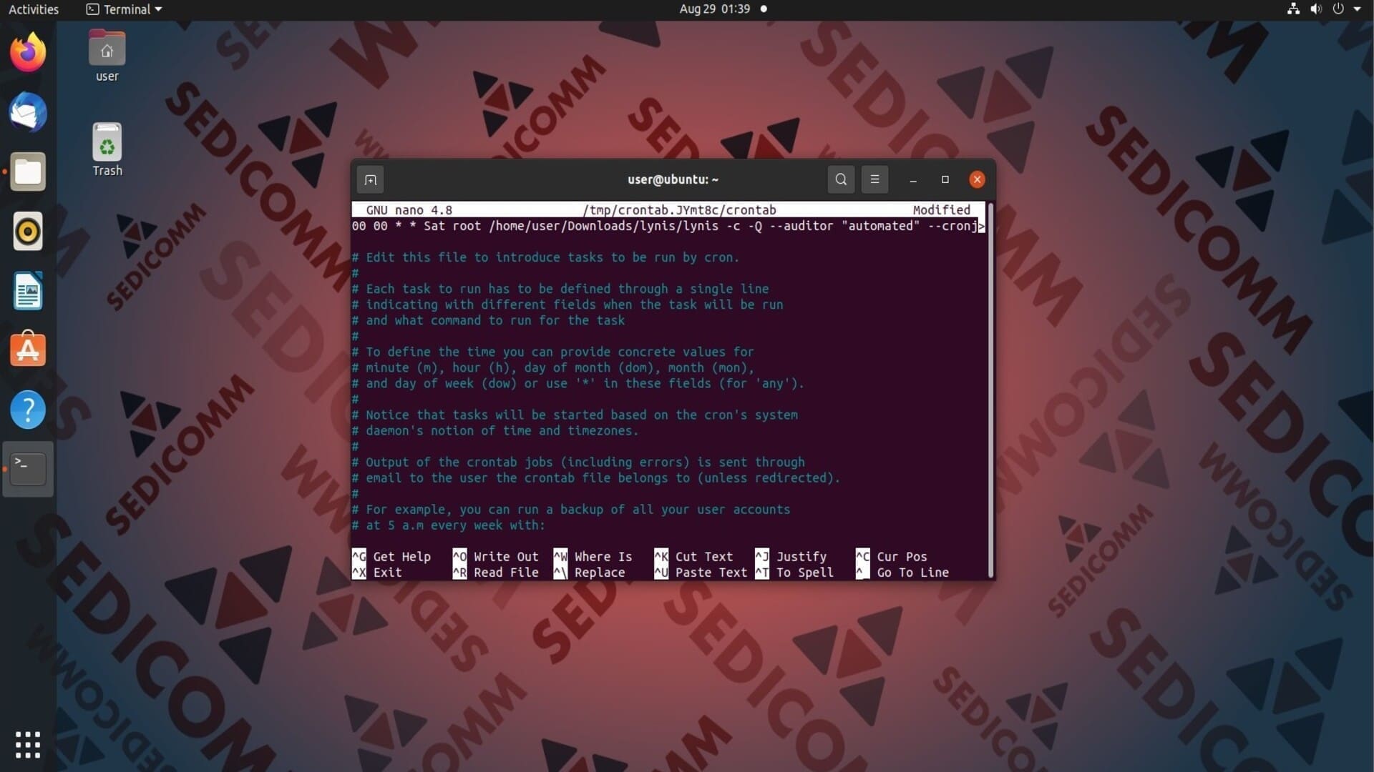The height and width of the screenshot is (772, 1374).
Task: Maximize the terminal window
Action: coord(945,179)
